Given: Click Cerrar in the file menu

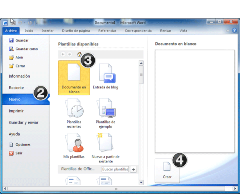Looking at the screenshot, I should (x=17, y=66).
